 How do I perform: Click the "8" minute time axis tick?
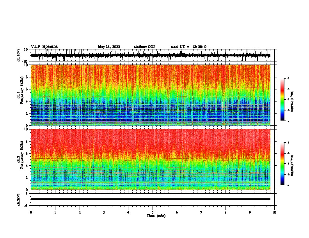(x=226, y=212)
